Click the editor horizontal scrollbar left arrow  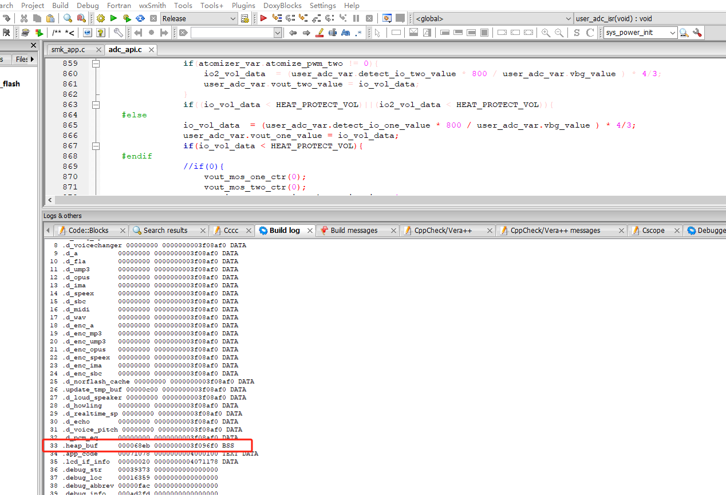pos(50,200)
